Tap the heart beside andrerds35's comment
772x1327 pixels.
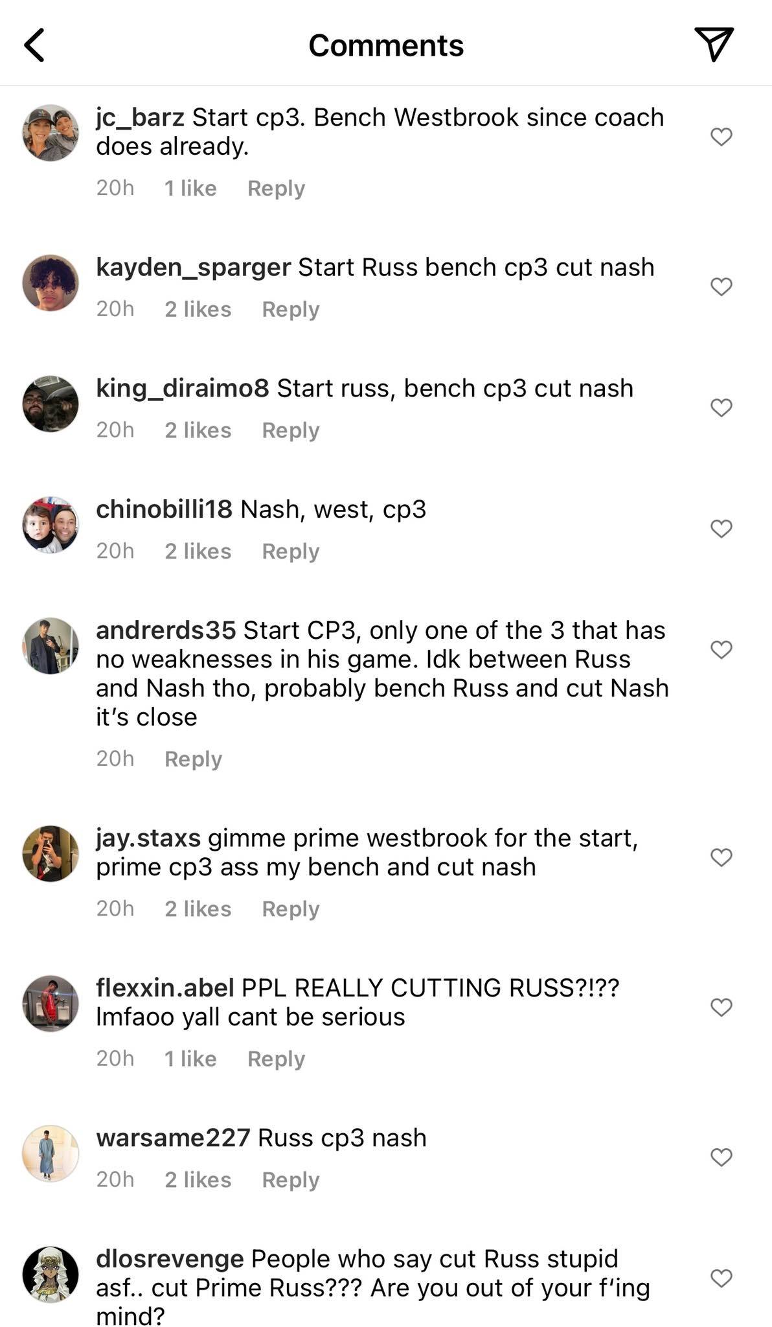click(721, 649)
